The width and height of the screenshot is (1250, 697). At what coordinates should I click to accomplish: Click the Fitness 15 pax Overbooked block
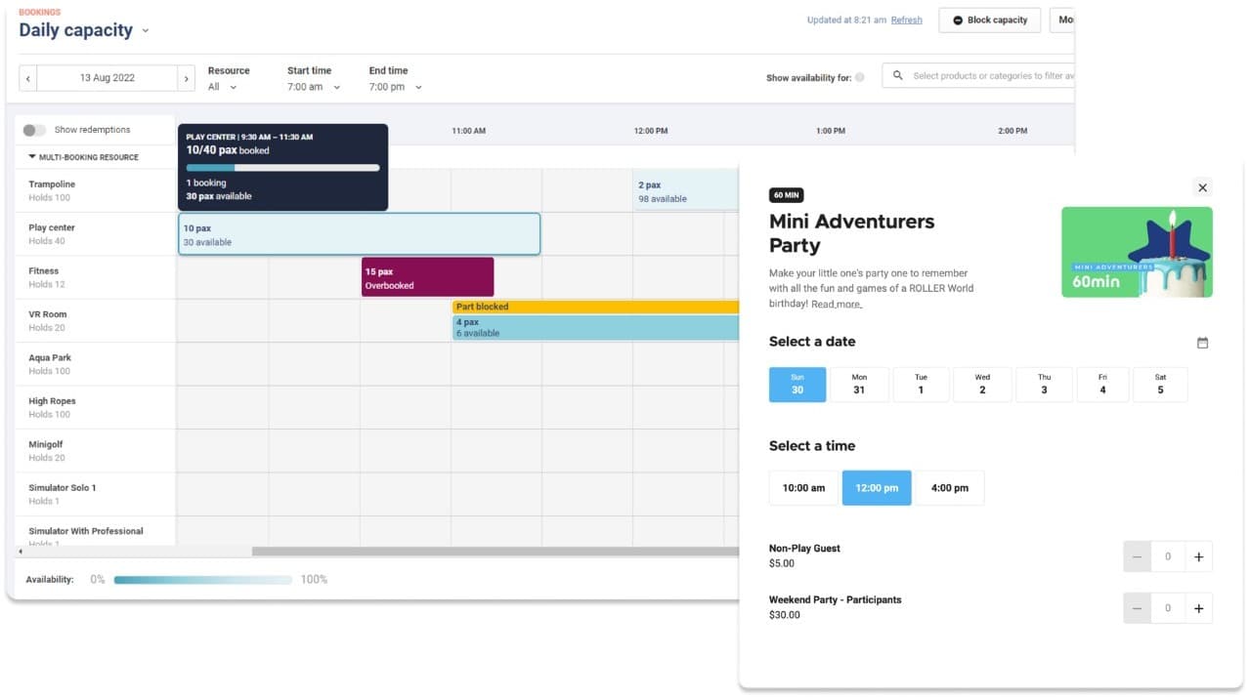(427, 277)
